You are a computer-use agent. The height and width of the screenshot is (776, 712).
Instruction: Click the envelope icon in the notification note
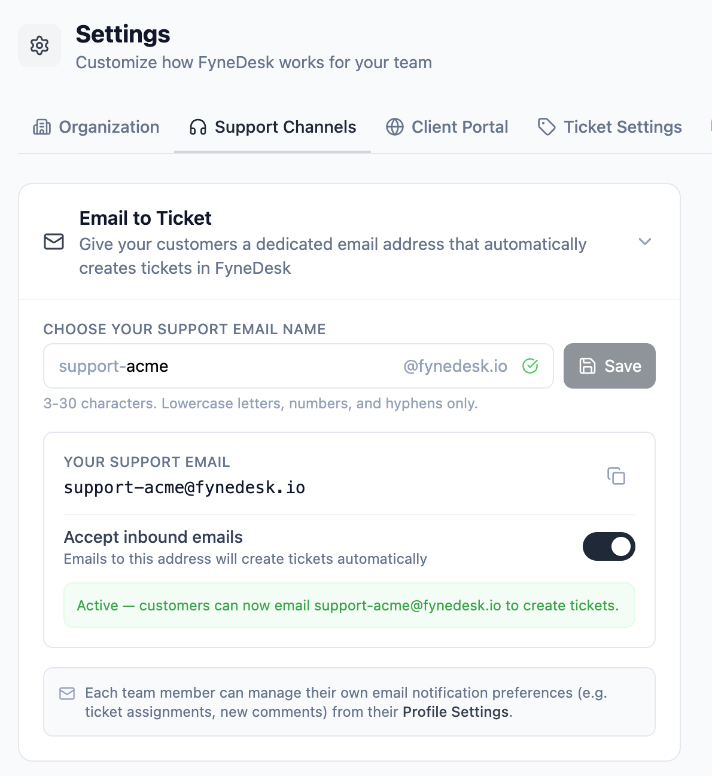point(66,693)
